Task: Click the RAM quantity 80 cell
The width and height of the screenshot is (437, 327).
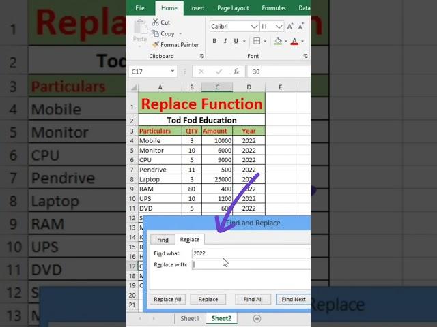Action: pyautogui.click(x=192, y=189)
